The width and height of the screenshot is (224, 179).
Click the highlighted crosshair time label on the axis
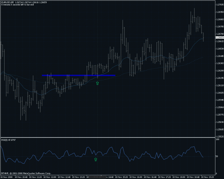[x=97, y=177]
